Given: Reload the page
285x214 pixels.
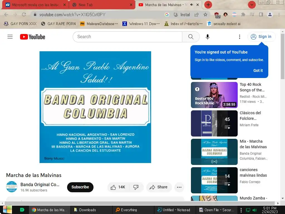Looking at the screenshot, I should (24, 14).
